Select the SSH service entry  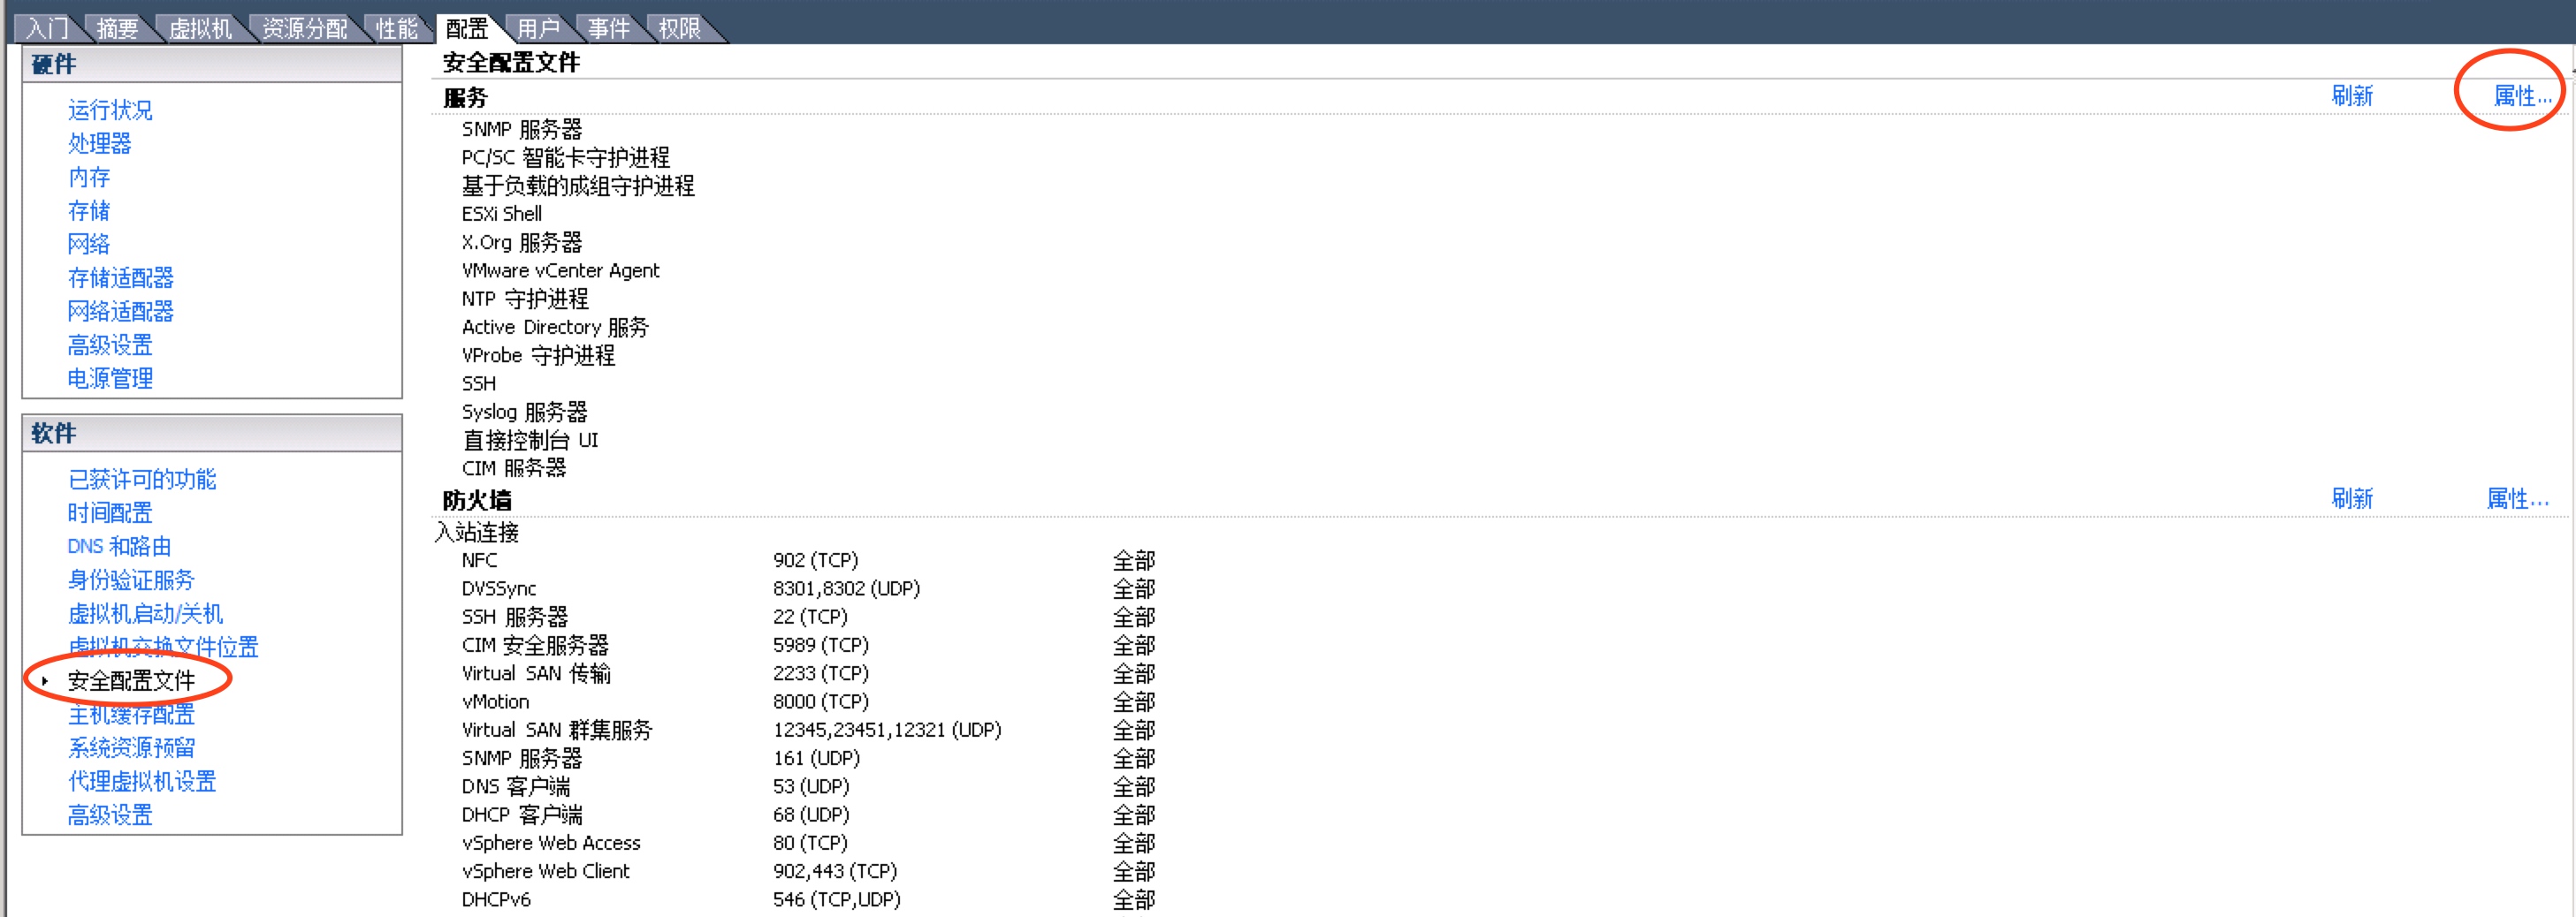pyautogui.click(x=479, y=383)
